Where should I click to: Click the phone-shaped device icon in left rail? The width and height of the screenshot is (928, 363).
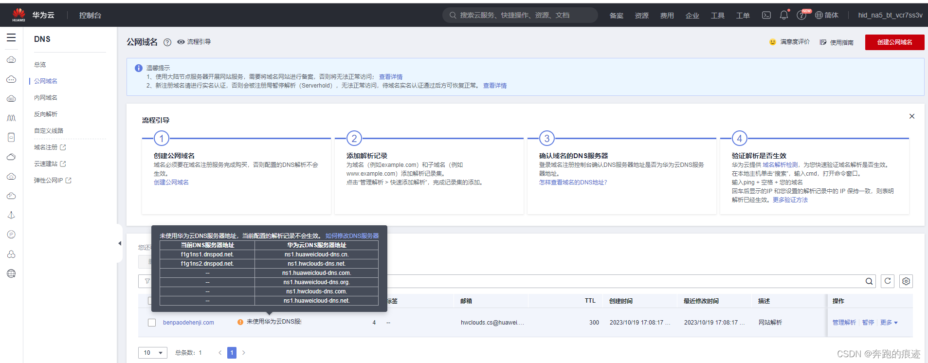coord(11,137)
